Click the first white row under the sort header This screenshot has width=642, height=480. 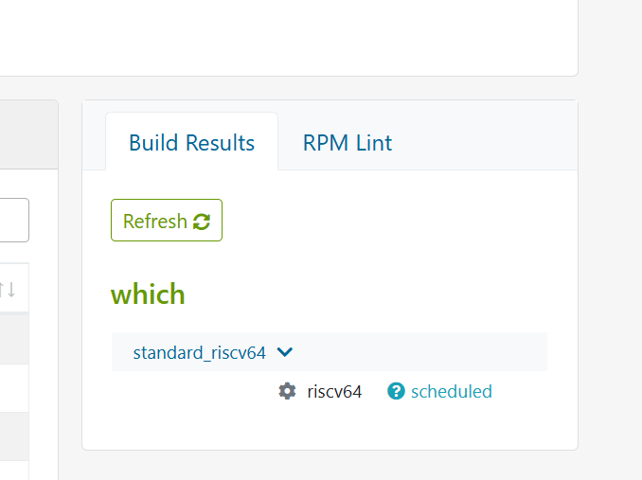13,387
